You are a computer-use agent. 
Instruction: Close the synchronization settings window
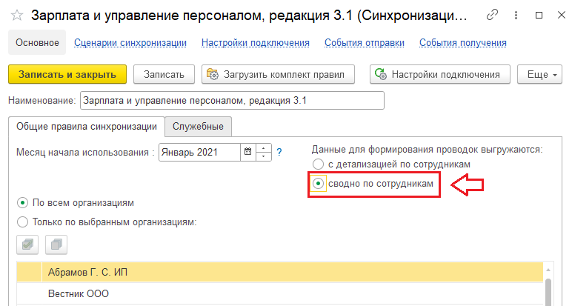coord(562,15)
